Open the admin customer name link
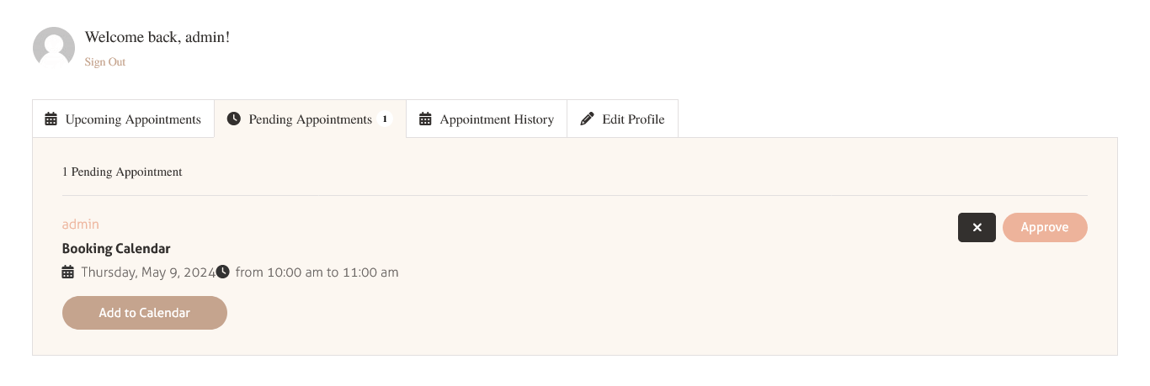 (81, 225)
